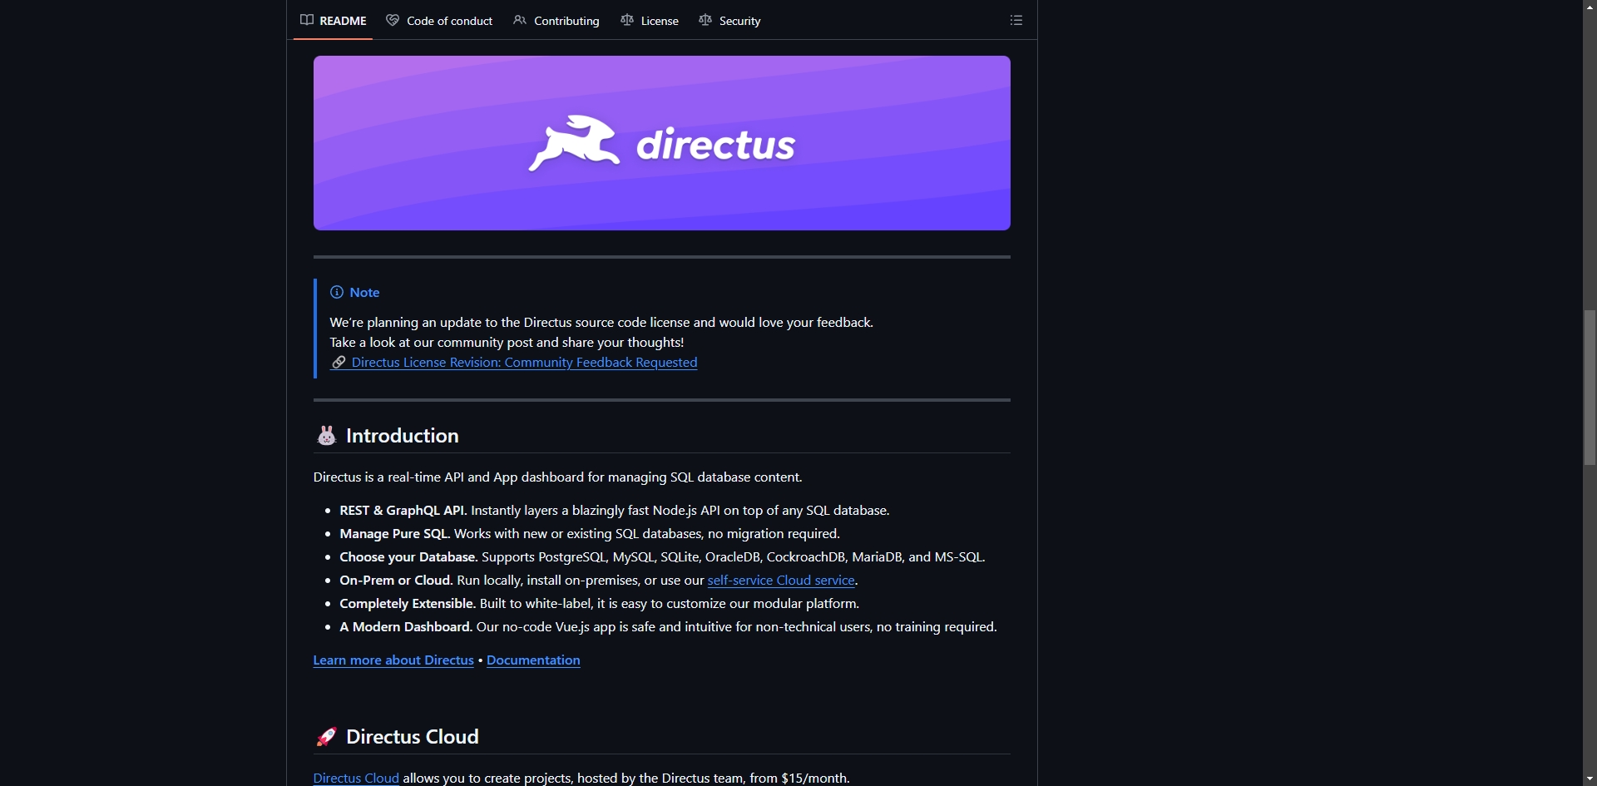The height and width of the screenshot is (786, 1597).
Task: Go to the Security tab
Action: 729,20
